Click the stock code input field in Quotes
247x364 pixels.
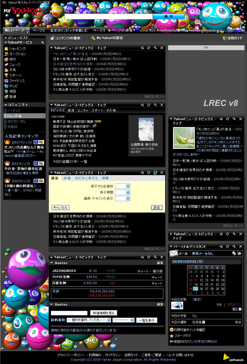(69, 313)
